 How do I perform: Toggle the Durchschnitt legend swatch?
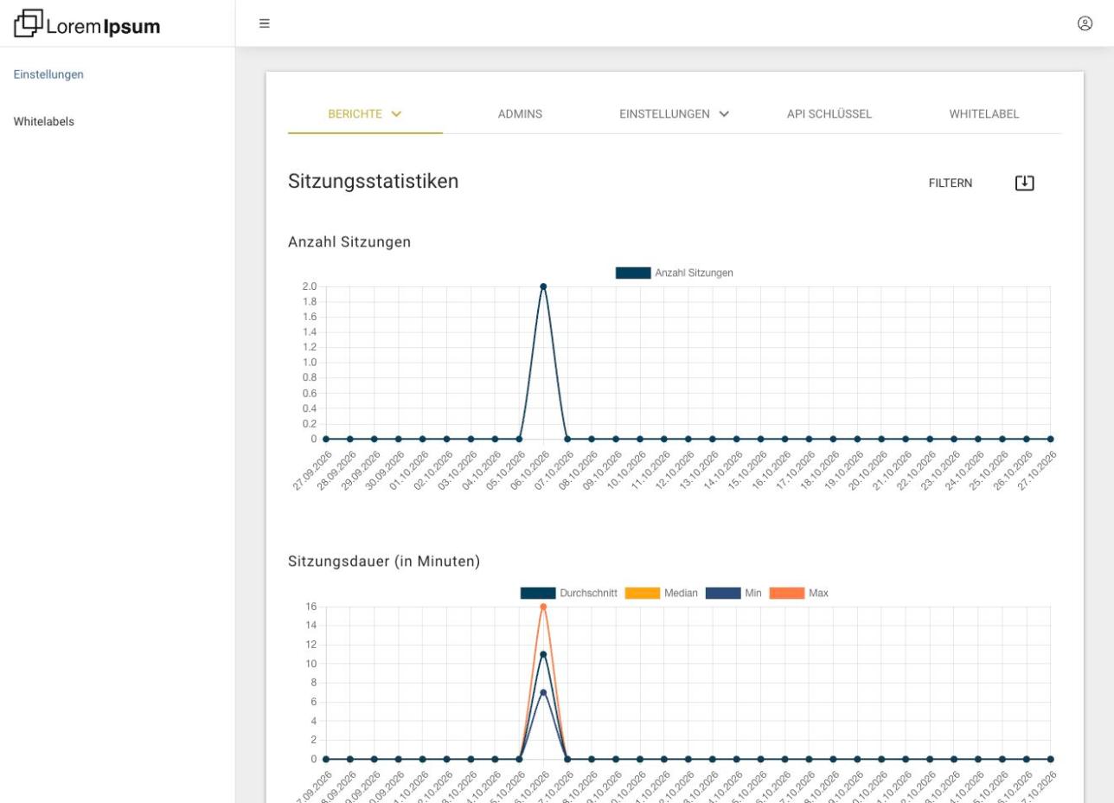[x=538, y=594]
